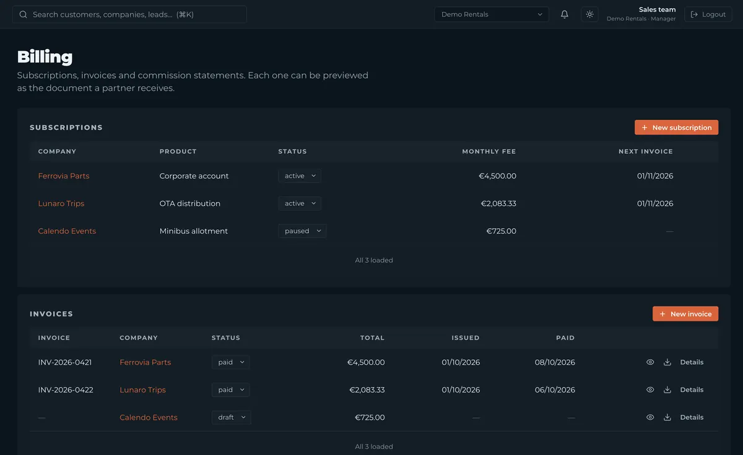This screenshot has height=455, width=743.
Task: Click the search magnifier icon
Action: (24, 14)
